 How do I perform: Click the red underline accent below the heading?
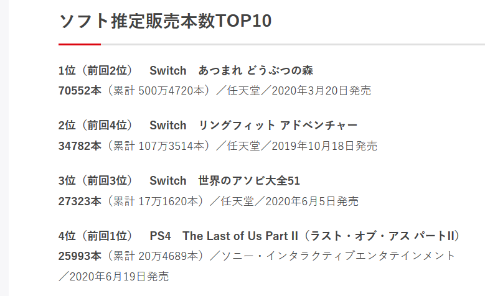tap(79, 44)
